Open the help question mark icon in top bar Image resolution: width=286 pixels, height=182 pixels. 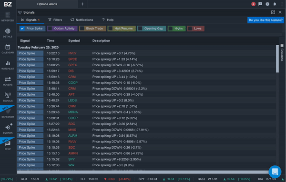(267, 4)
